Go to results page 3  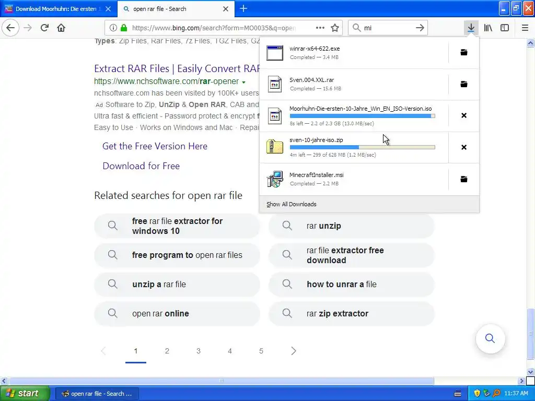tap(198, 351)
